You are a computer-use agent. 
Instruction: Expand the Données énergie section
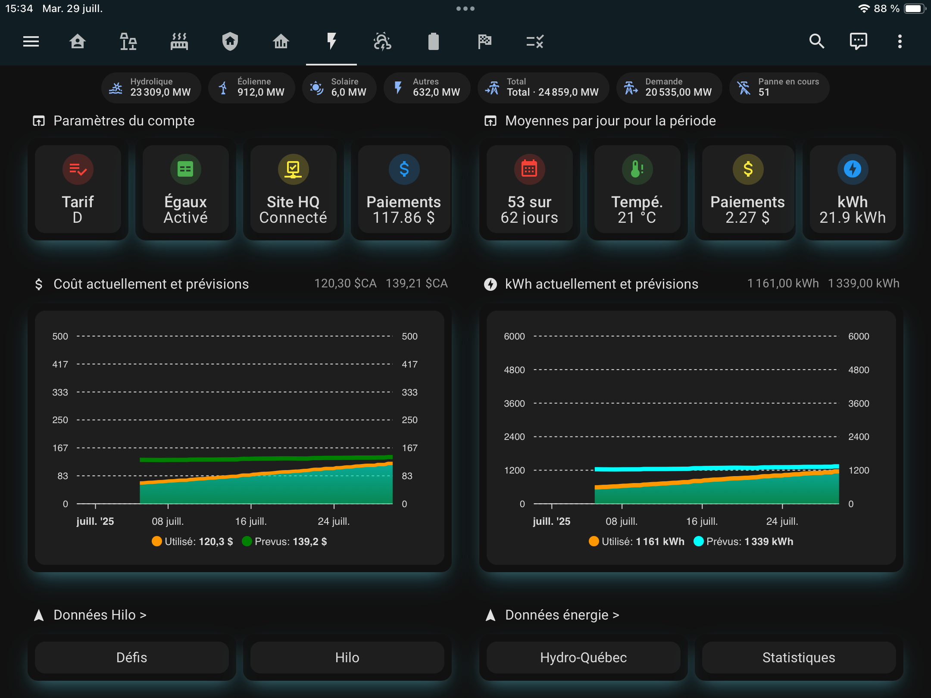[x=562, y=615]
